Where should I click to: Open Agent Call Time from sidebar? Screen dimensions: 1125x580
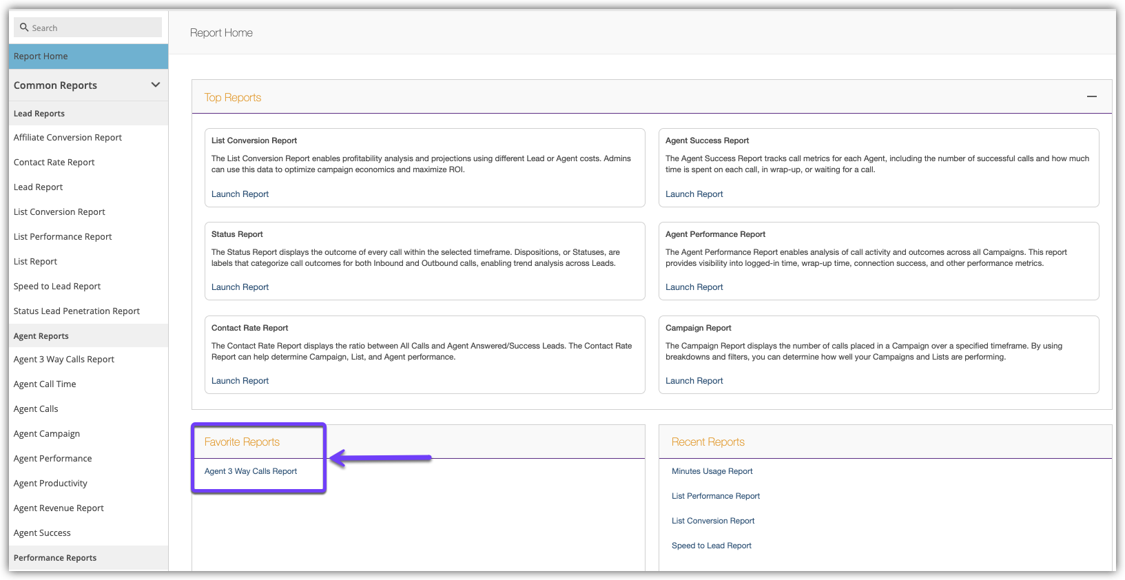45,384
